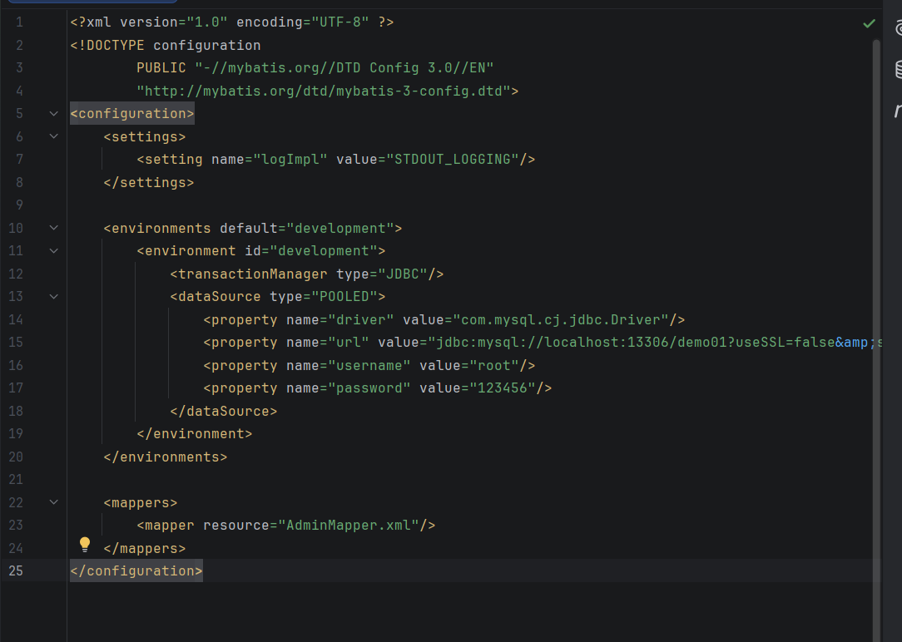This screenshot has width=902, height=642.
Task: Click the "UTF-8" encoding value
Action: pyautogui.click(x=340, y=22)
